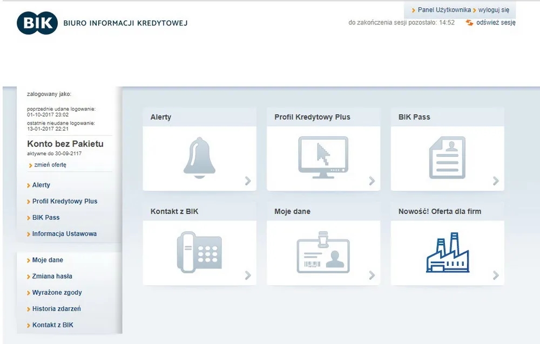Open the monitor icon for Profil Kredytowy Plus
The width and height of the screenshot is (540, 344).
323,157
